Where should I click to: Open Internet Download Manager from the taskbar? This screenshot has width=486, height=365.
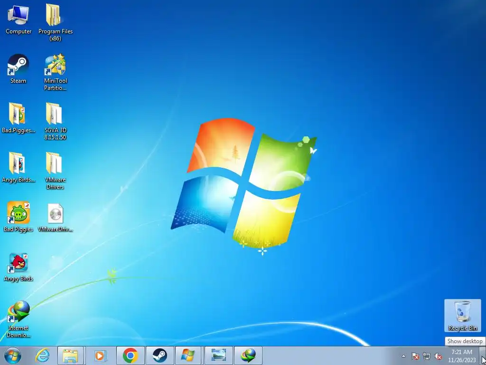coord(248,355)
